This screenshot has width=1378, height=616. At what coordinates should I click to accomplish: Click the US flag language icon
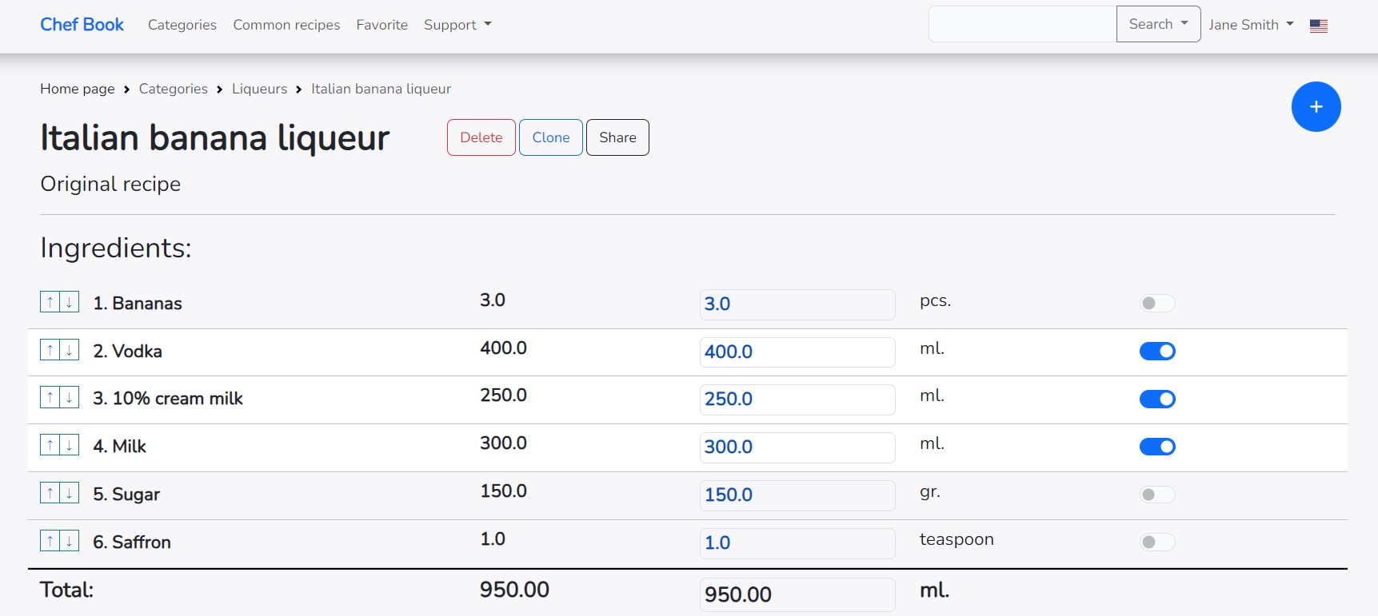[x=1318, y=26]
